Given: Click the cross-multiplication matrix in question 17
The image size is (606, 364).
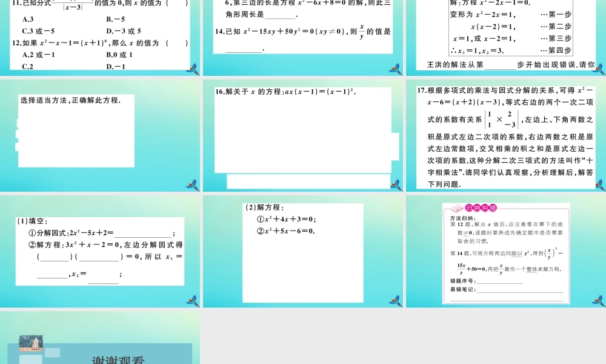Looking at the screenshot, I should point(502,120).
